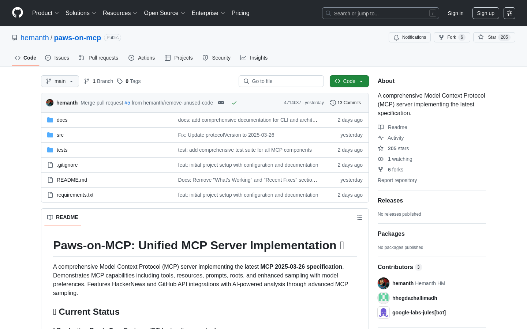Open README outline list icon
Screen dimensions: 527x329
[359, 218]
